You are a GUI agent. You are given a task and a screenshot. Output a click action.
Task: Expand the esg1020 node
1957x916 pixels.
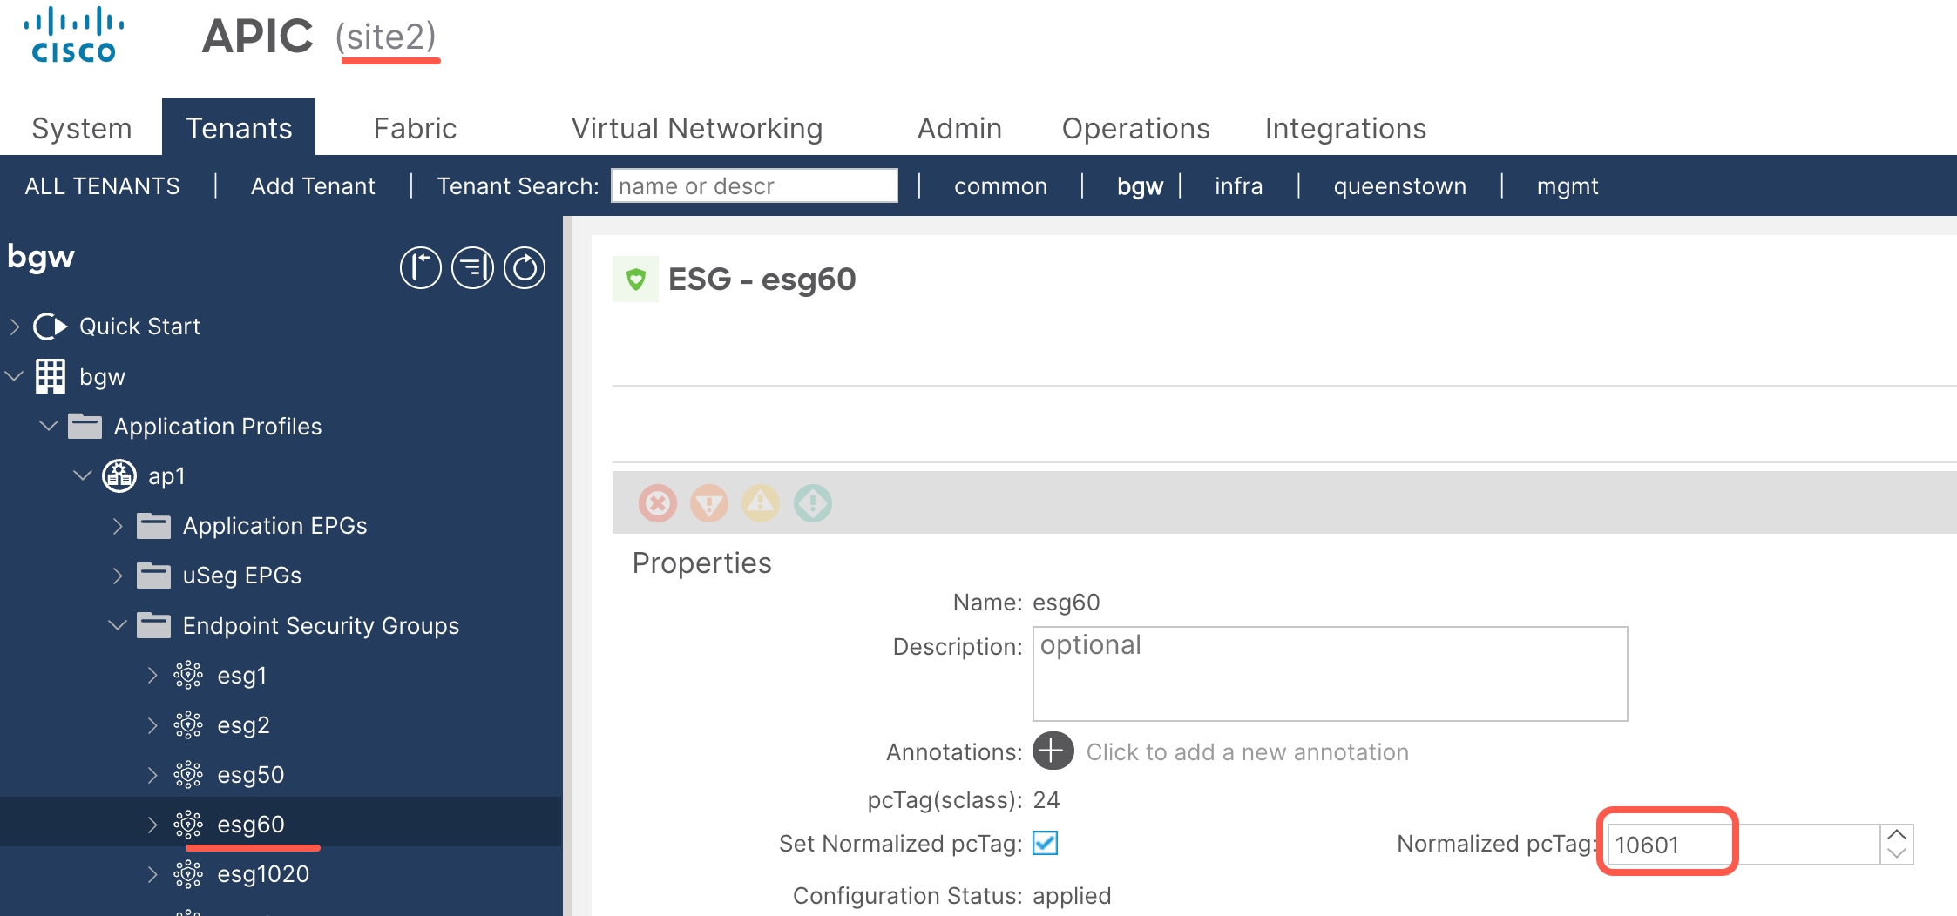(x=152, y=873)
